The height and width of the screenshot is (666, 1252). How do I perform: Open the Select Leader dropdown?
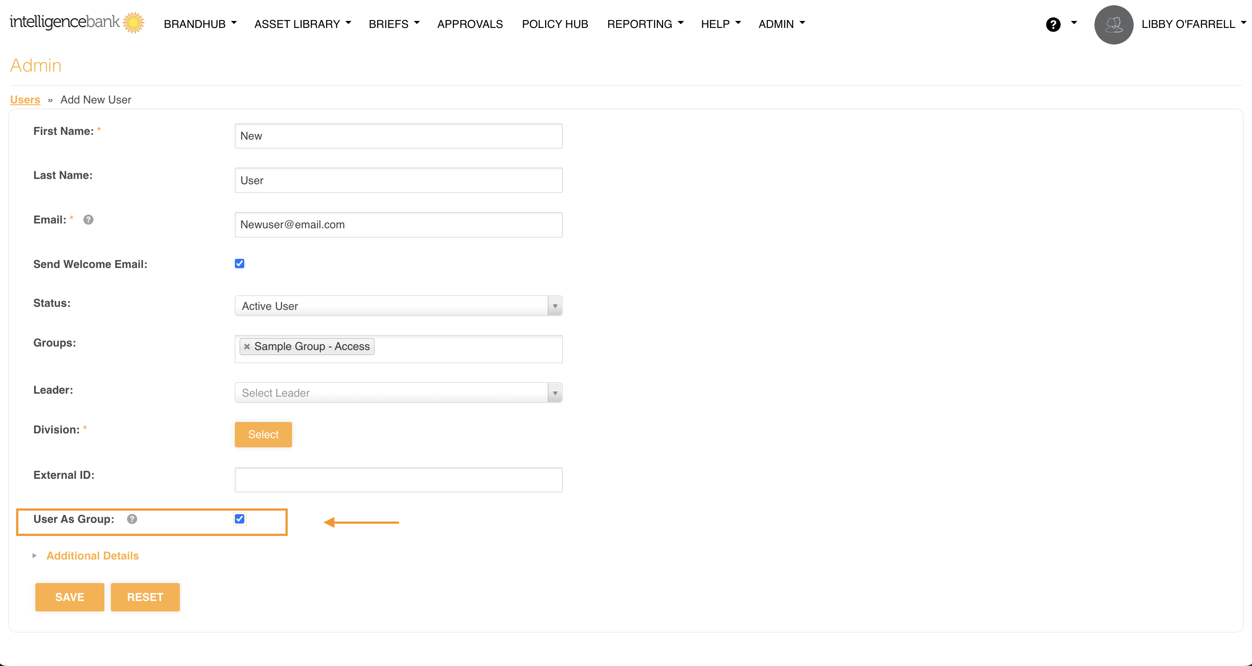[398, 393]
